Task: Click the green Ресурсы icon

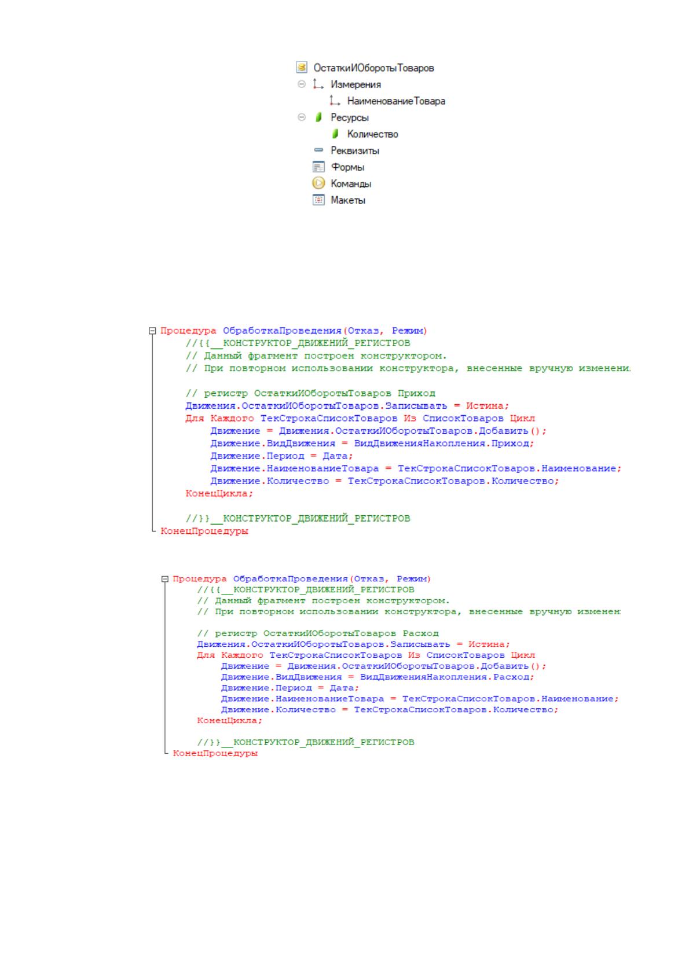Action: (318, 118)
